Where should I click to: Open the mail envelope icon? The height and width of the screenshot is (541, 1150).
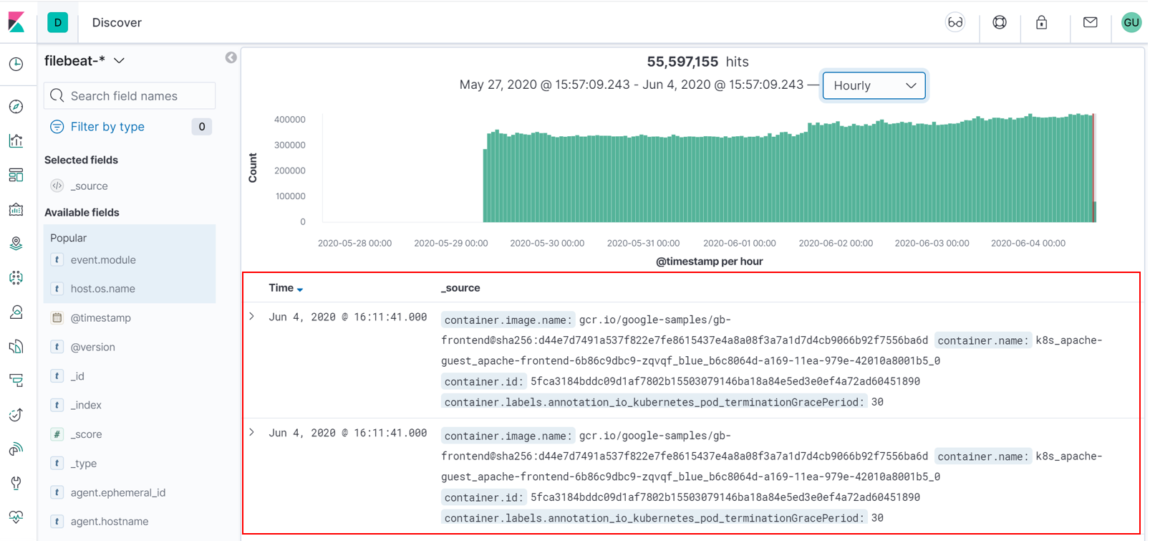pyautogui.click(x=1091, y=22)
